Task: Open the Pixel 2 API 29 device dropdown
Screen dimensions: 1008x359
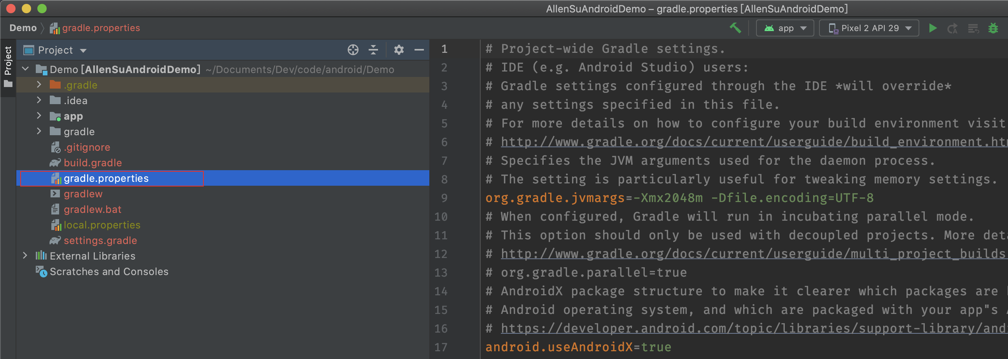Action: click(869, 28)
